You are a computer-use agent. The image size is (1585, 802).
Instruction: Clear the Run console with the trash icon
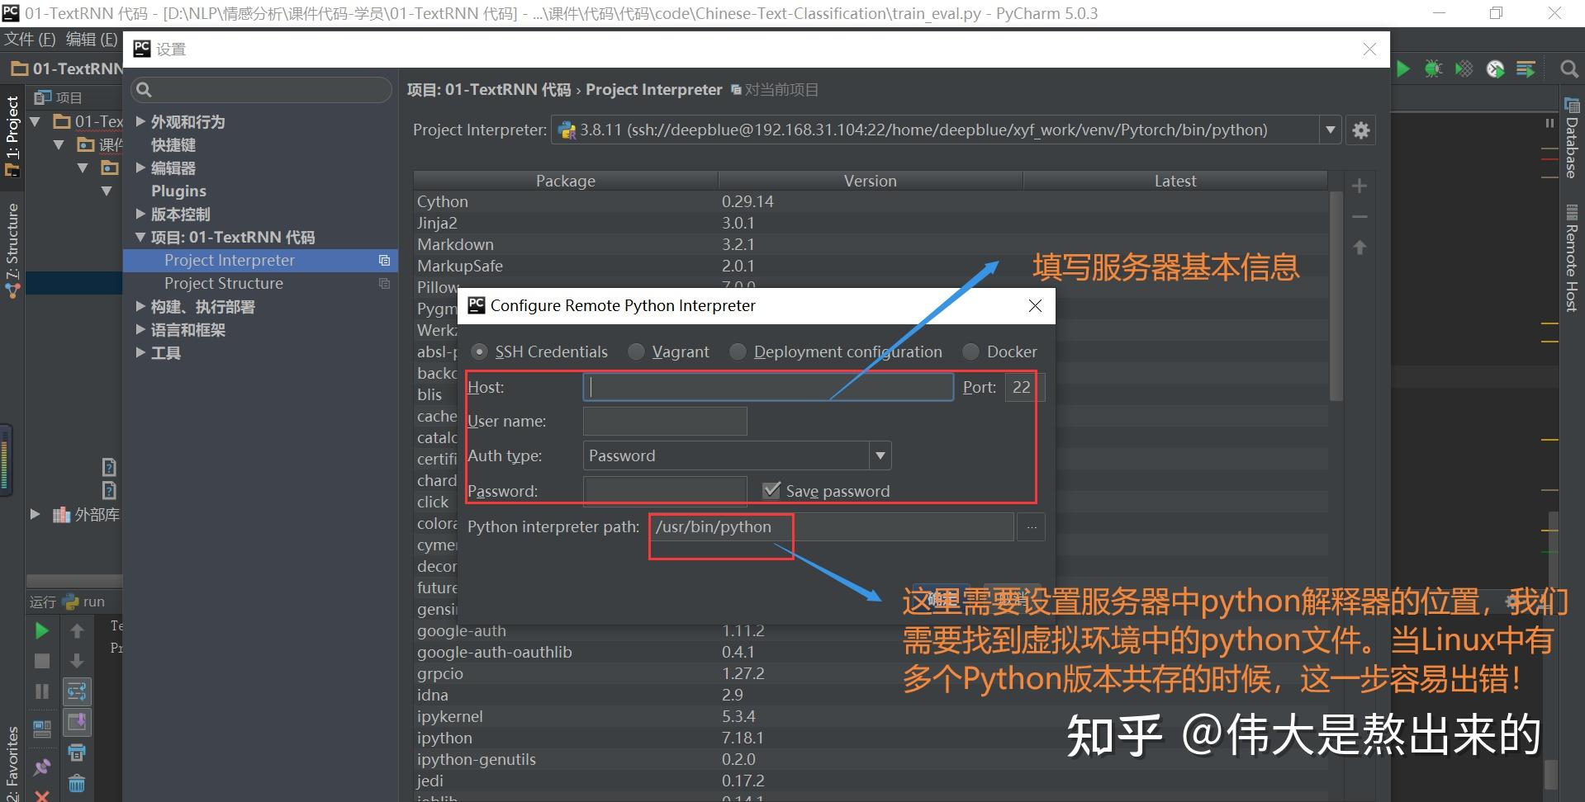pos(77,783)
